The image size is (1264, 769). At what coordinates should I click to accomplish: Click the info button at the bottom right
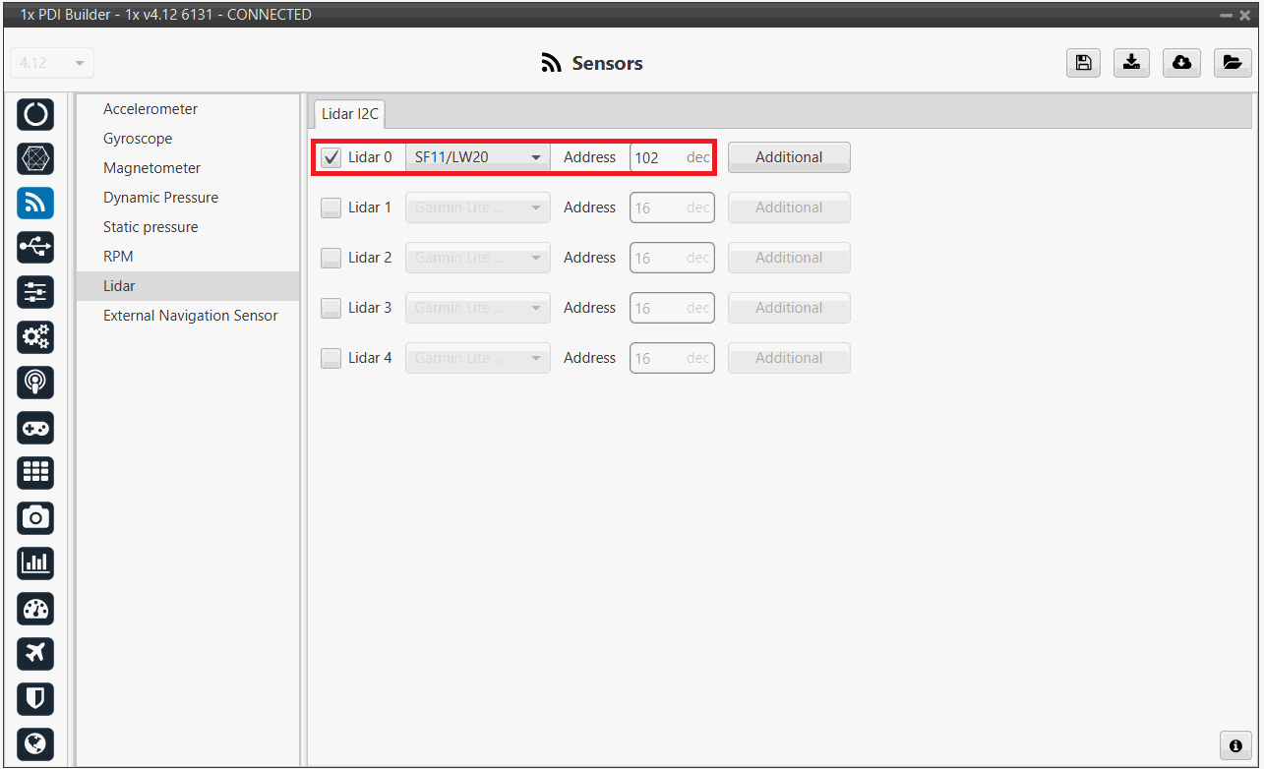point(1234,745)
